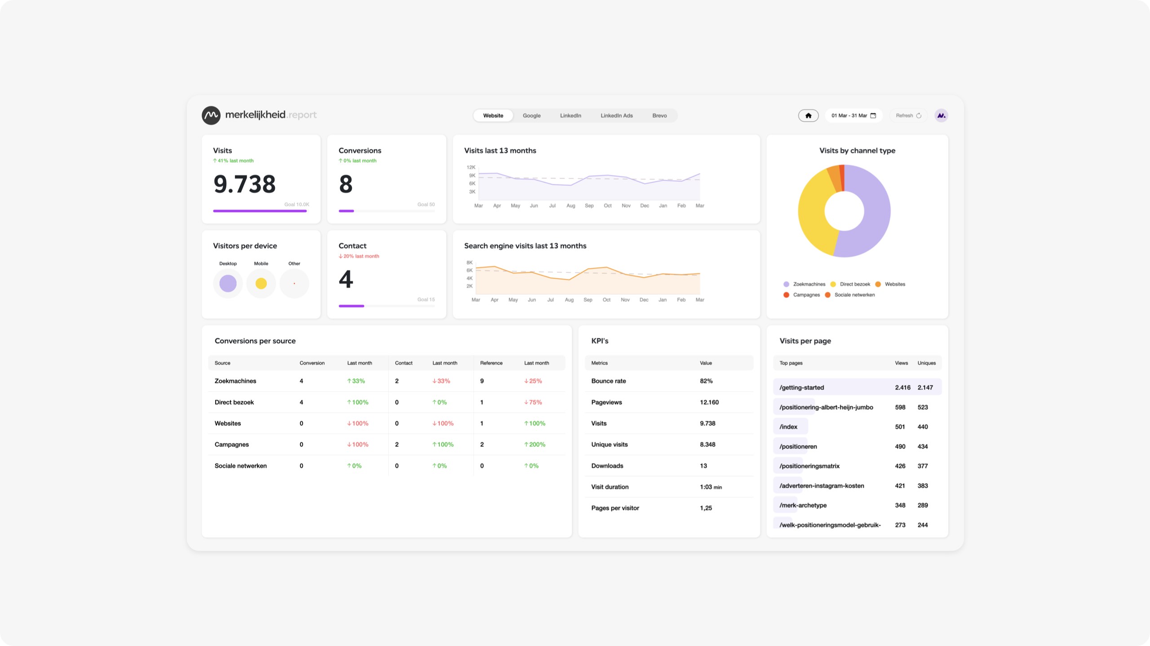The width and height of the screenshot is (1150, 646).
Task: Open the calendar date picker icon
Action: point(873,116)
